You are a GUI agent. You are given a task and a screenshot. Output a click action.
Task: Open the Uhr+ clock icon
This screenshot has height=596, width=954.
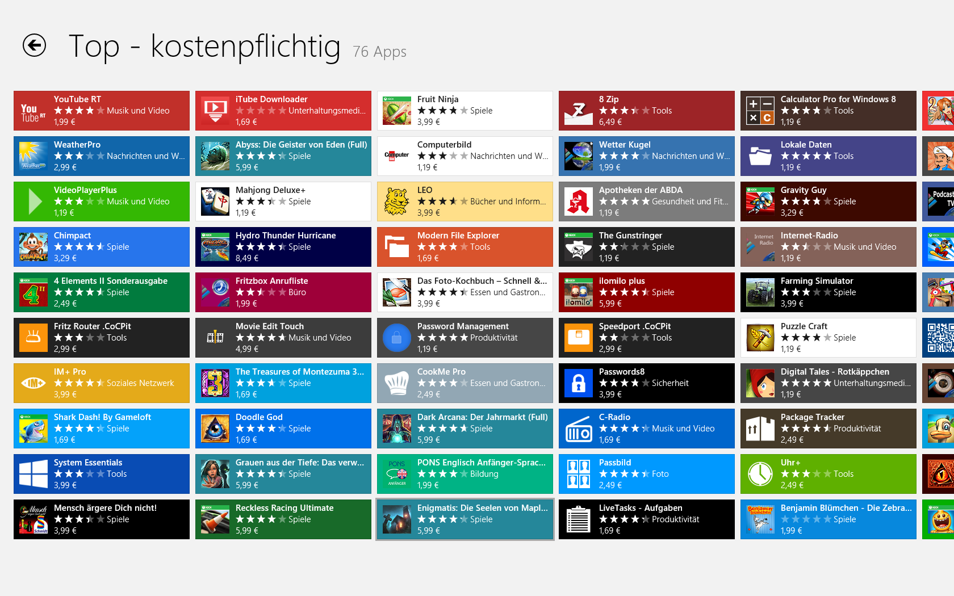[x=760, y=474]
